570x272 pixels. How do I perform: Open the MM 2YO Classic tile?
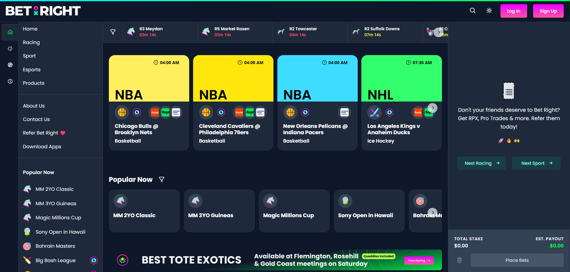[x=144, y=211]
